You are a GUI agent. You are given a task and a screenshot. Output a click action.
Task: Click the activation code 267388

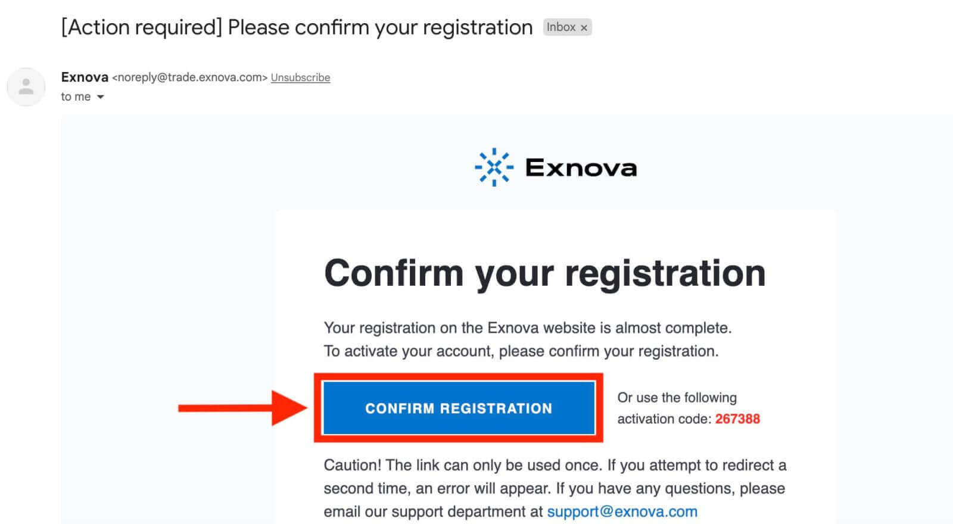pyautogui.click(x=737, y=419)
